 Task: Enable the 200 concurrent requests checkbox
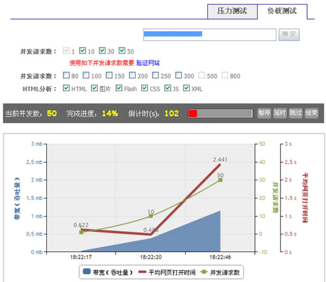(x=132, y=75)
